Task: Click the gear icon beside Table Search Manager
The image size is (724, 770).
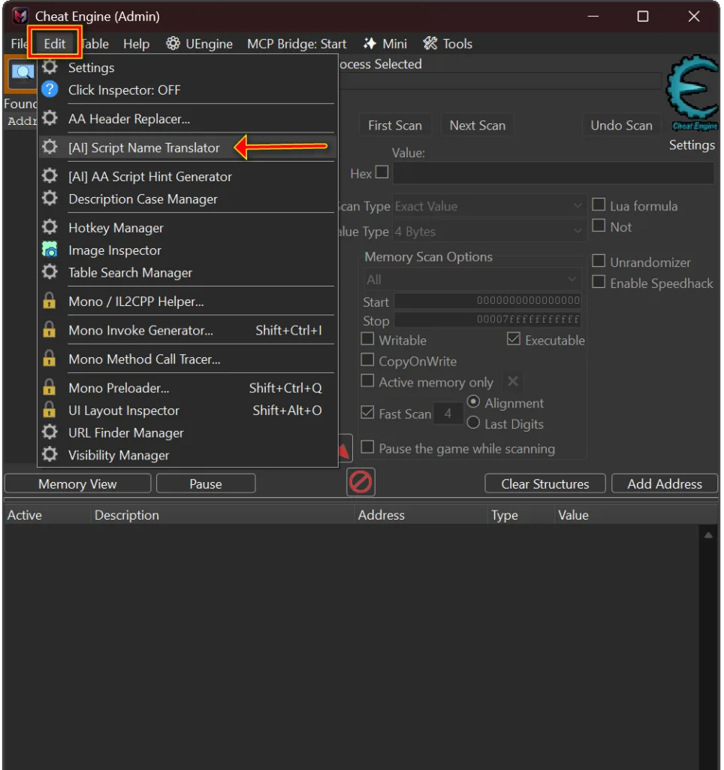Action: 50,271
